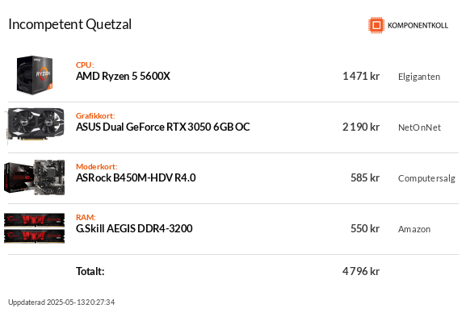The width and height of the screenshot is (466, 313).
Task: Open the Amazon retailer link
Action: (414, 229)
